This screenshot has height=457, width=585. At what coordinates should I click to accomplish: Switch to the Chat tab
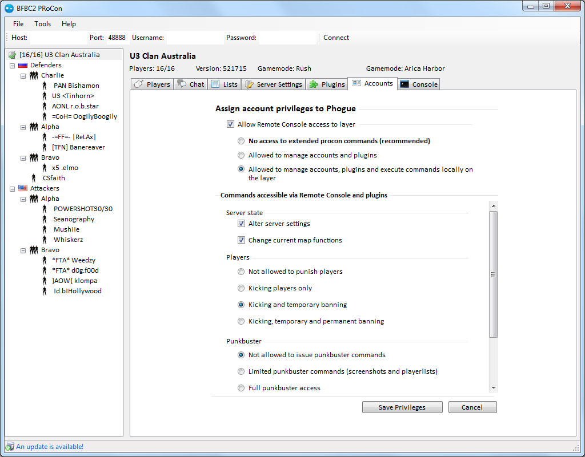tap(191, 84)
